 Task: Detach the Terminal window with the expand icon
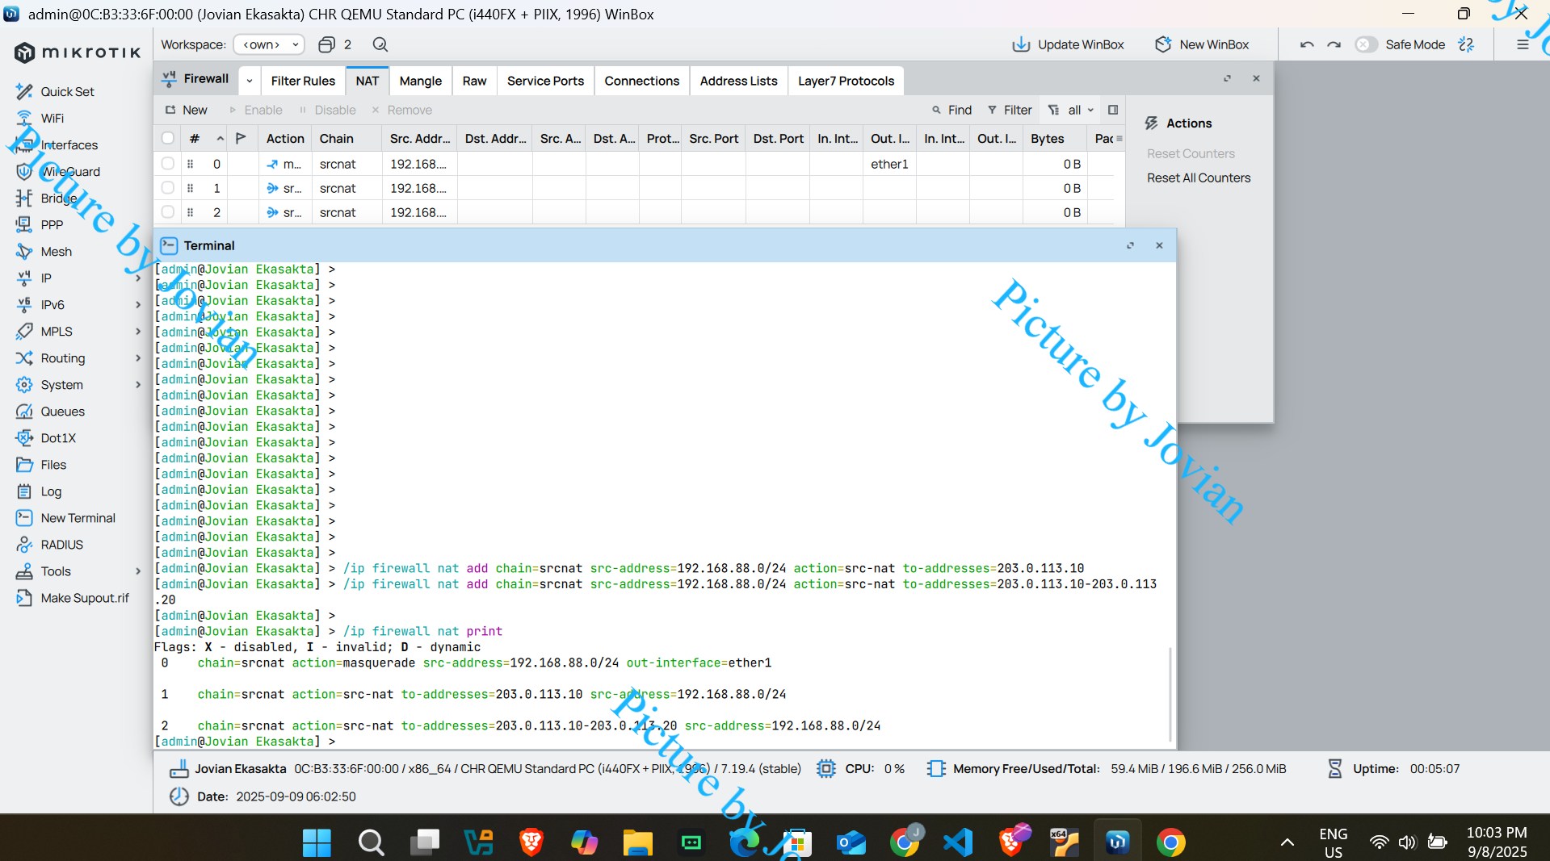tap(1130, 245)
